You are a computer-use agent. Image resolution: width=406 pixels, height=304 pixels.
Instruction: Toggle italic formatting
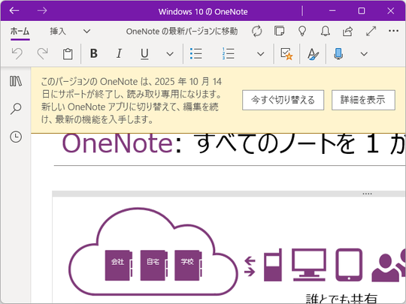pyautogui.click(x=119, y=54)
